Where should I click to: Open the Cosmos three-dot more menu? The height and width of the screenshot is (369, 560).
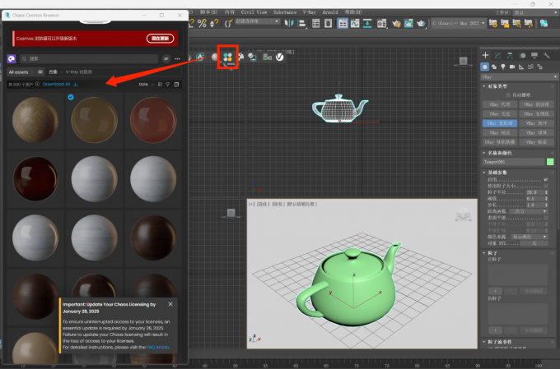pyautogui.click(x=177, y=58)
